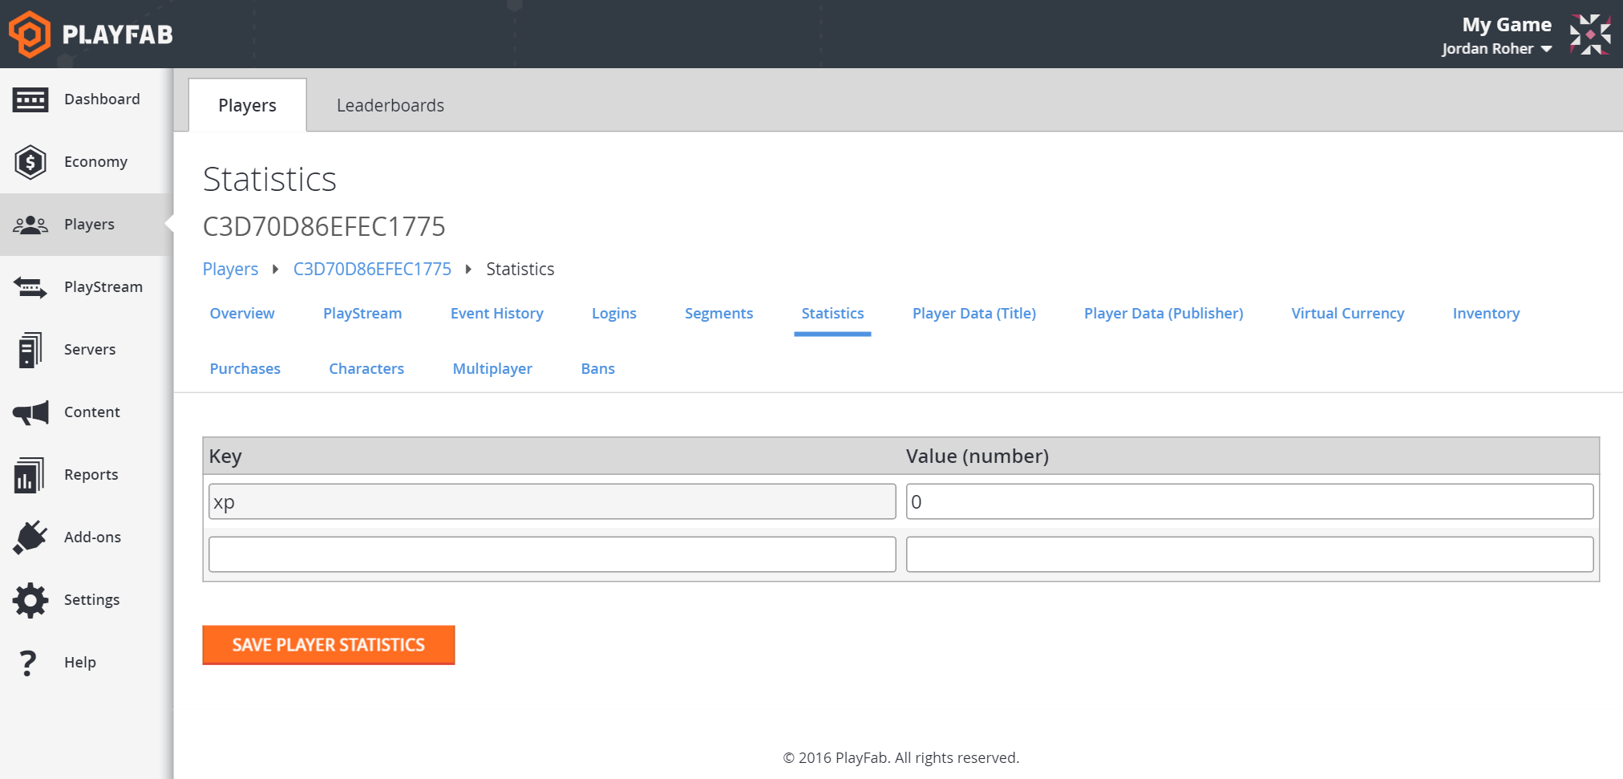Click the PlayFab logo icon
Viewport: 1623px width, 779px height.
[x=30, y=34]
